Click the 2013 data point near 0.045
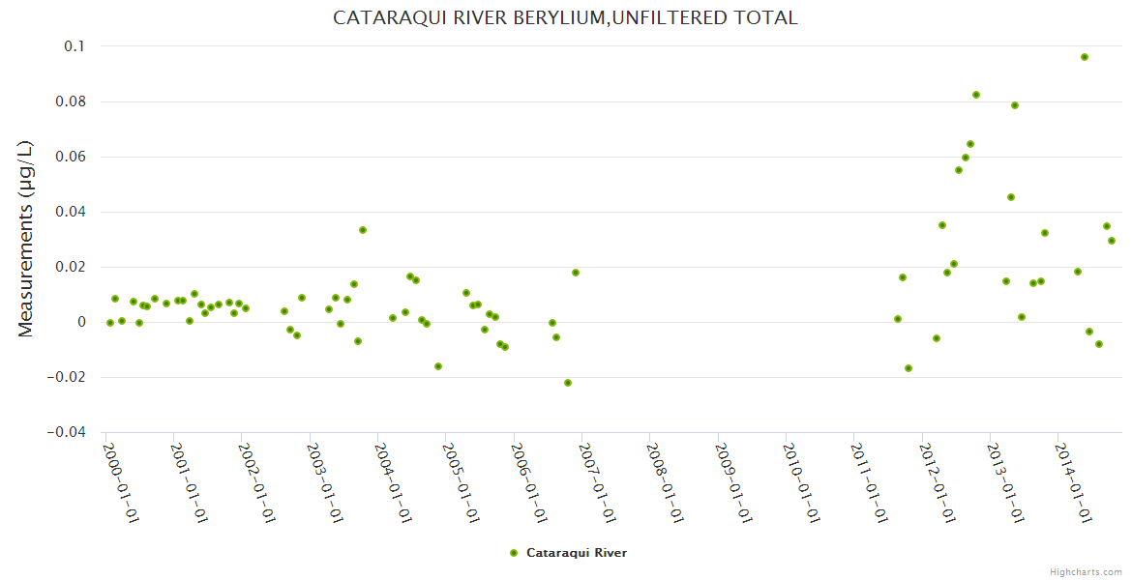 click(x=1011, y=197)
